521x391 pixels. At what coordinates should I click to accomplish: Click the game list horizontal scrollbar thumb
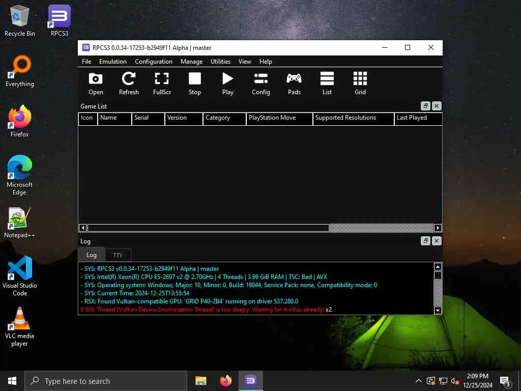click(208, 228)
